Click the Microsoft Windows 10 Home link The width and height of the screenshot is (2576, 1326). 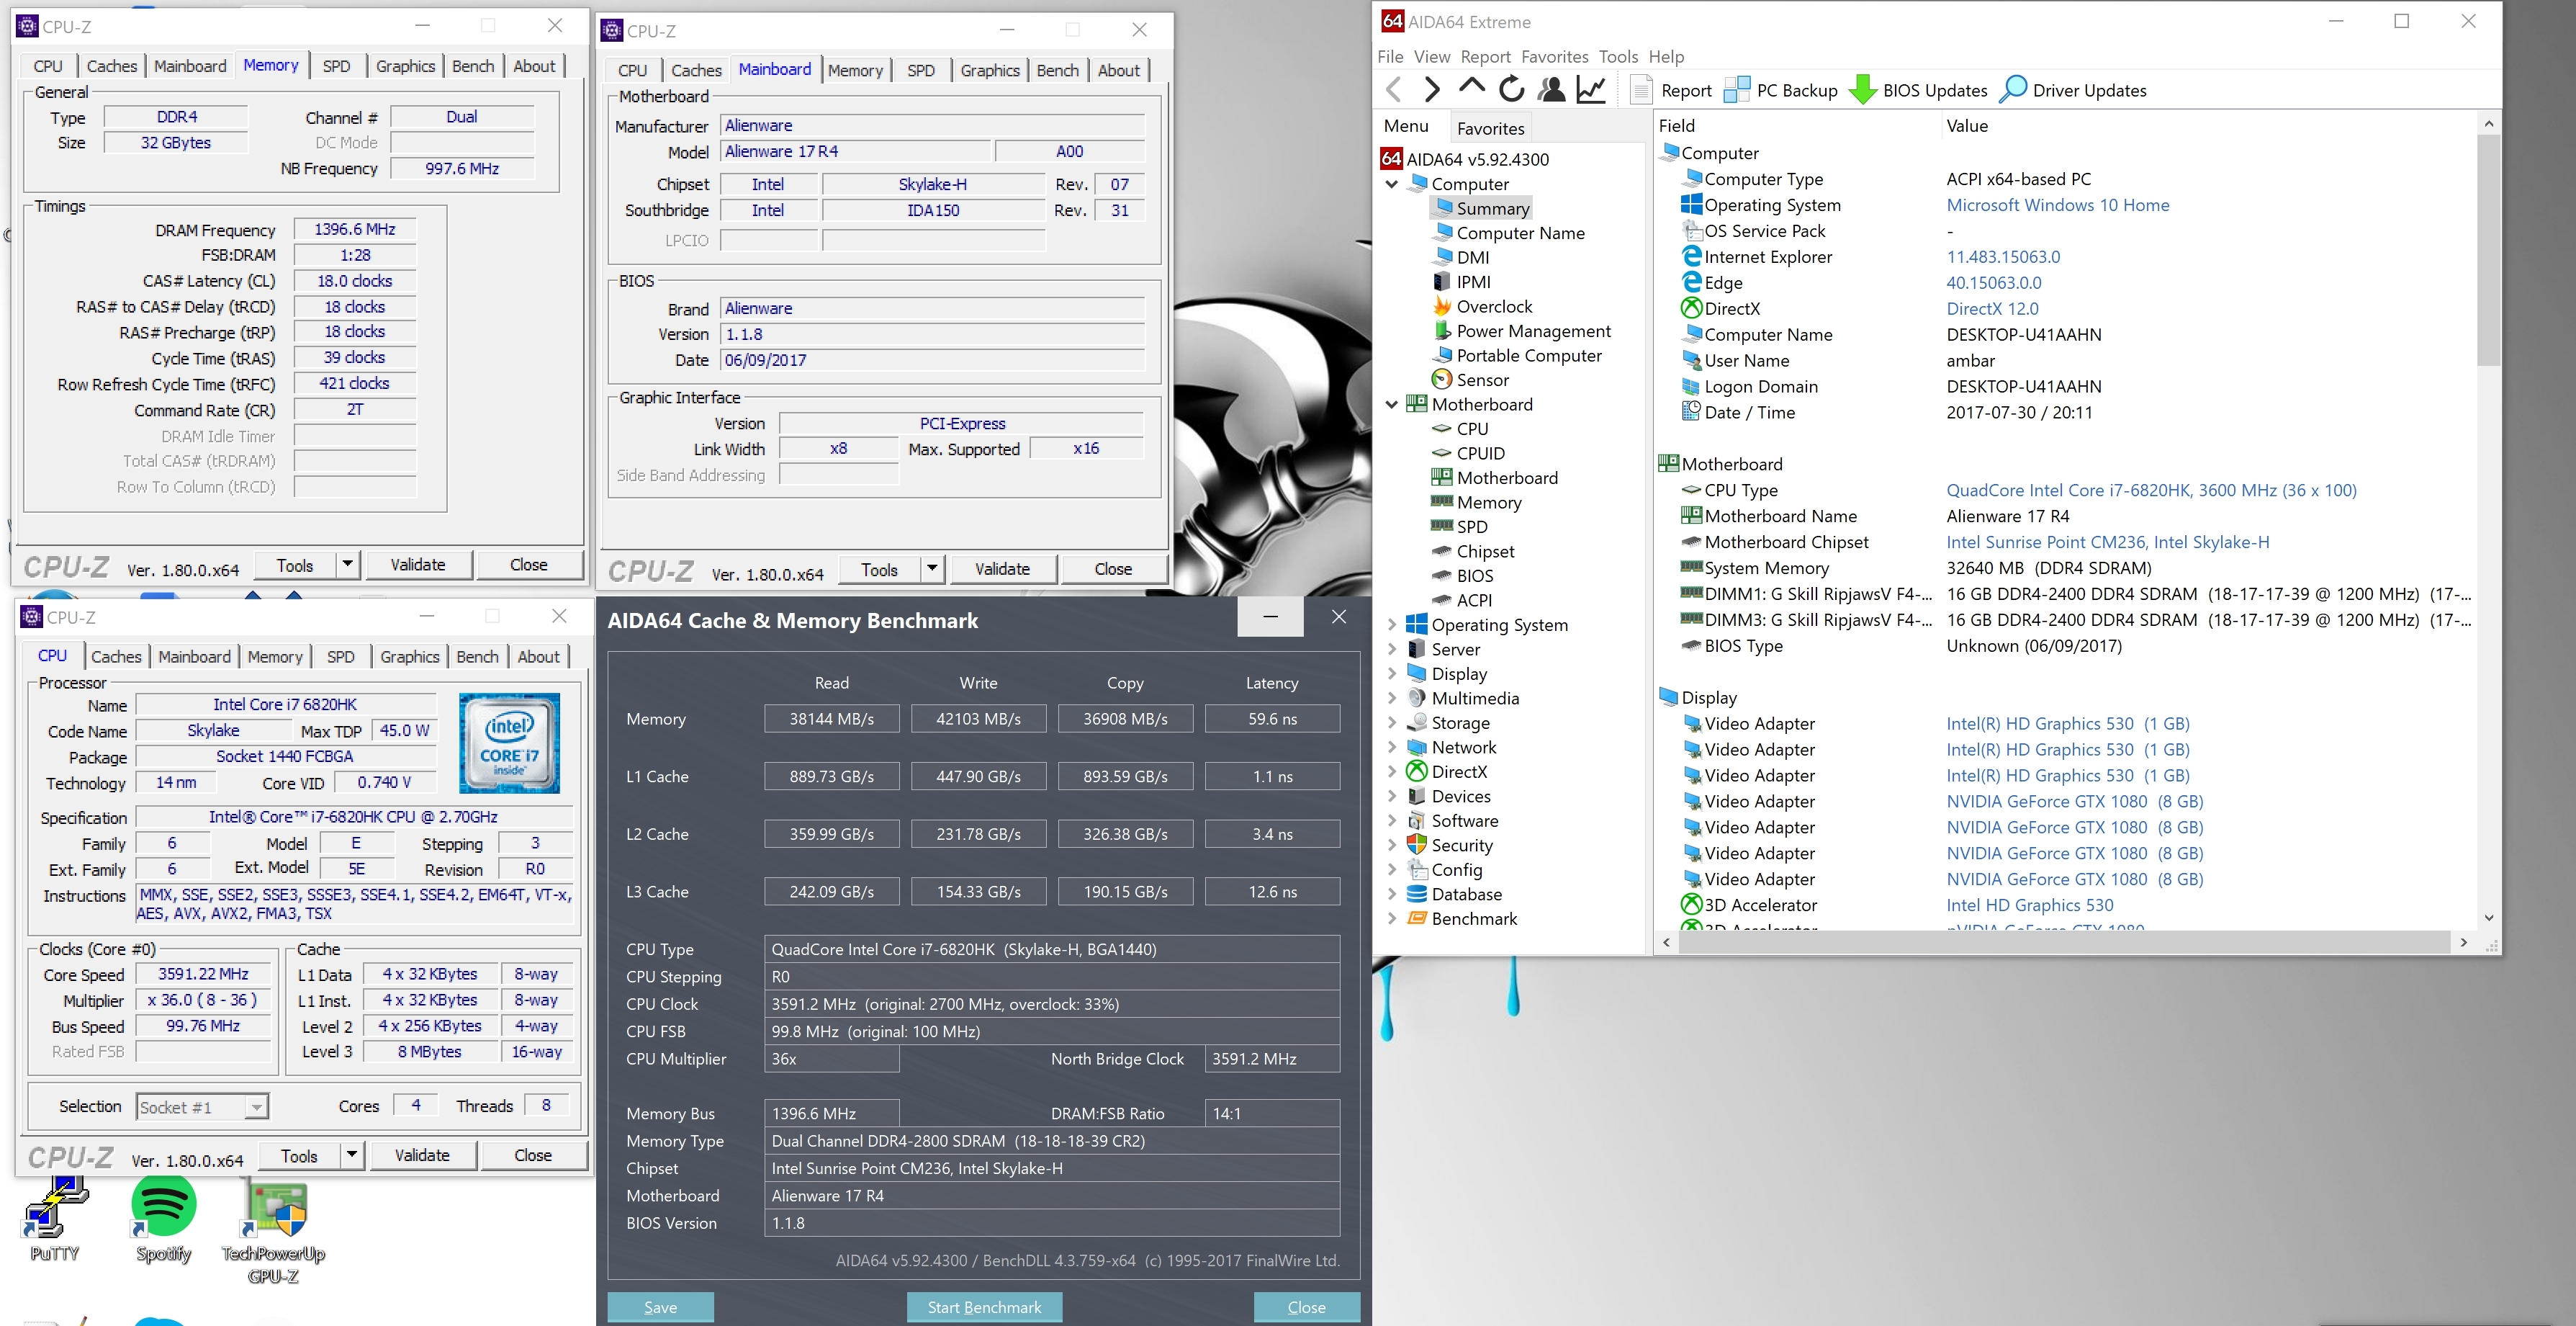[x=2057, y=205]
